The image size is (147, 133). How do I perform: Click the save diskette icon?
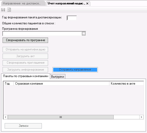pos(3,10)
